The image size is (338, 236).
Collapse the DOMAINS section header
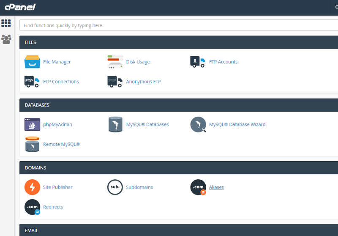(x=179, y=168)
